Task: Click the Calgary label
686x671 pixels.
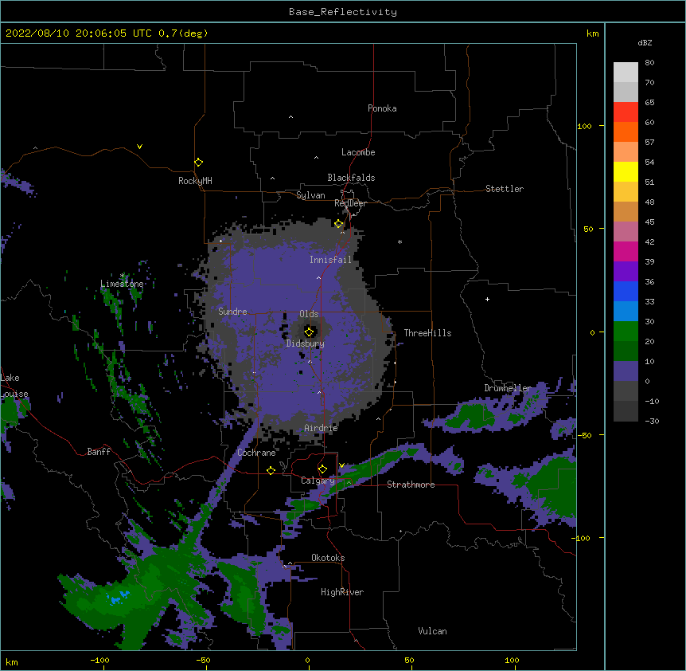Action: (318, 481)
